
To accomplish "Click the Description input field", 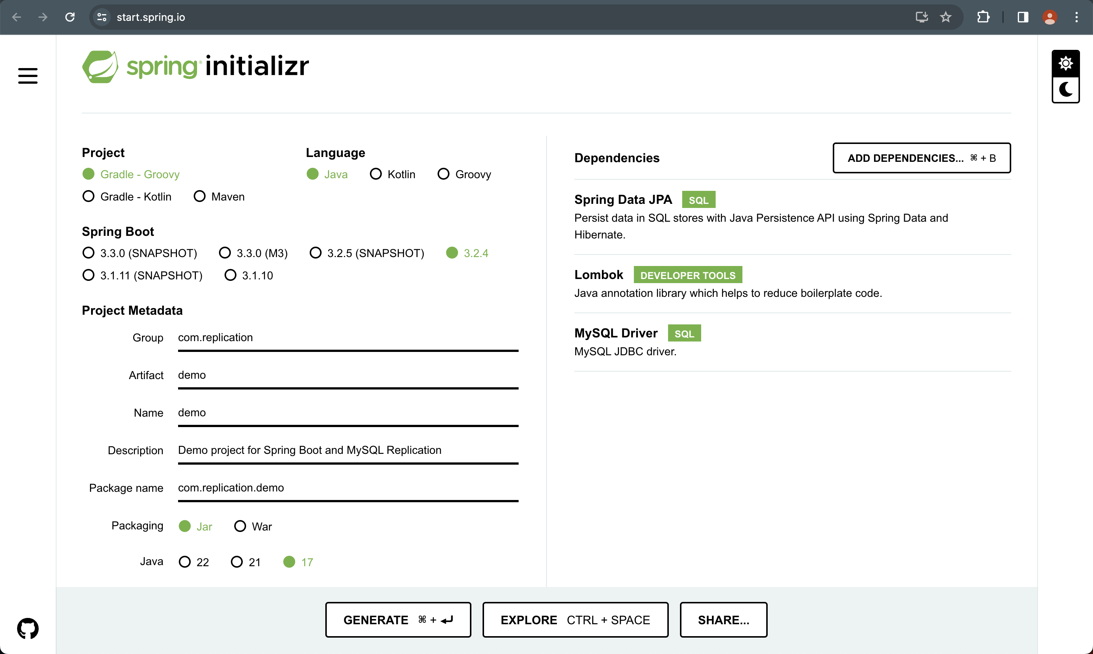I will pos(348,451).
